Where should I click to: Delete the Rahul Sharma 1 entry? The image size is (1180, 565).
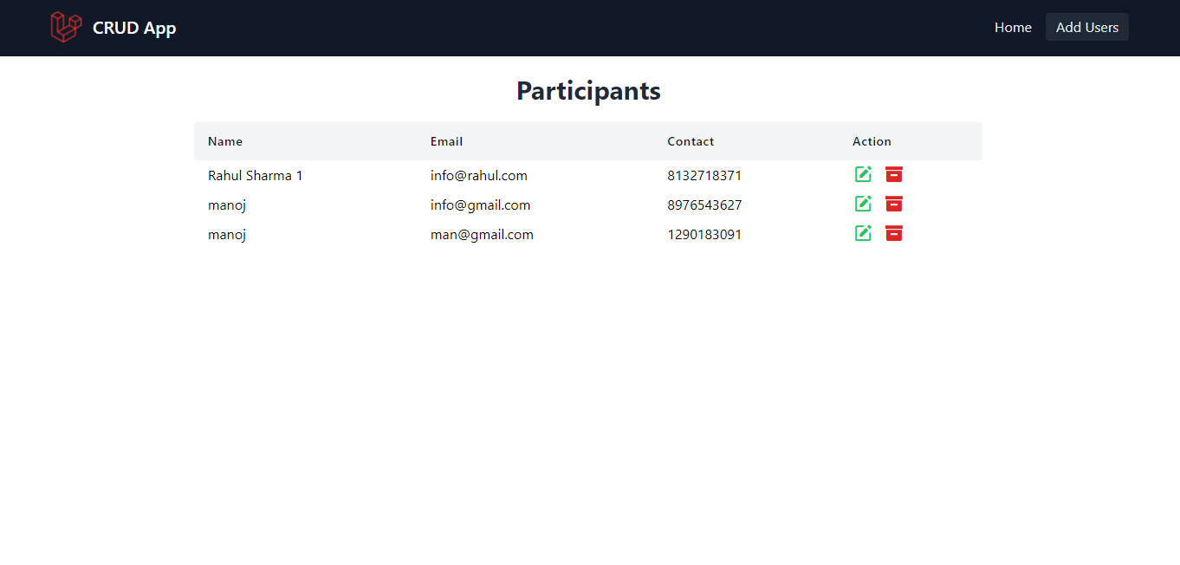coord(894,174)
